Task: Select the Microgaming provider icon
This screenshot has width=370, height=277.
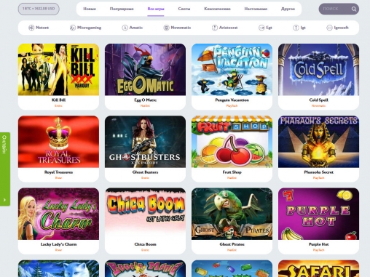Action: 73,28
